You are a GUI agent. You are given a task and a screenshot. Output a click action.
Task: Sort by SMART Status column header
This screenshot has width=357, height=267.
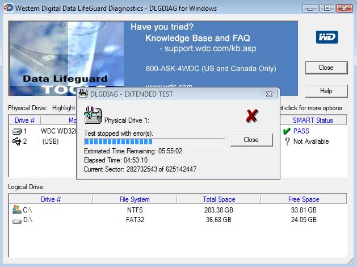[x=313, y=120]
